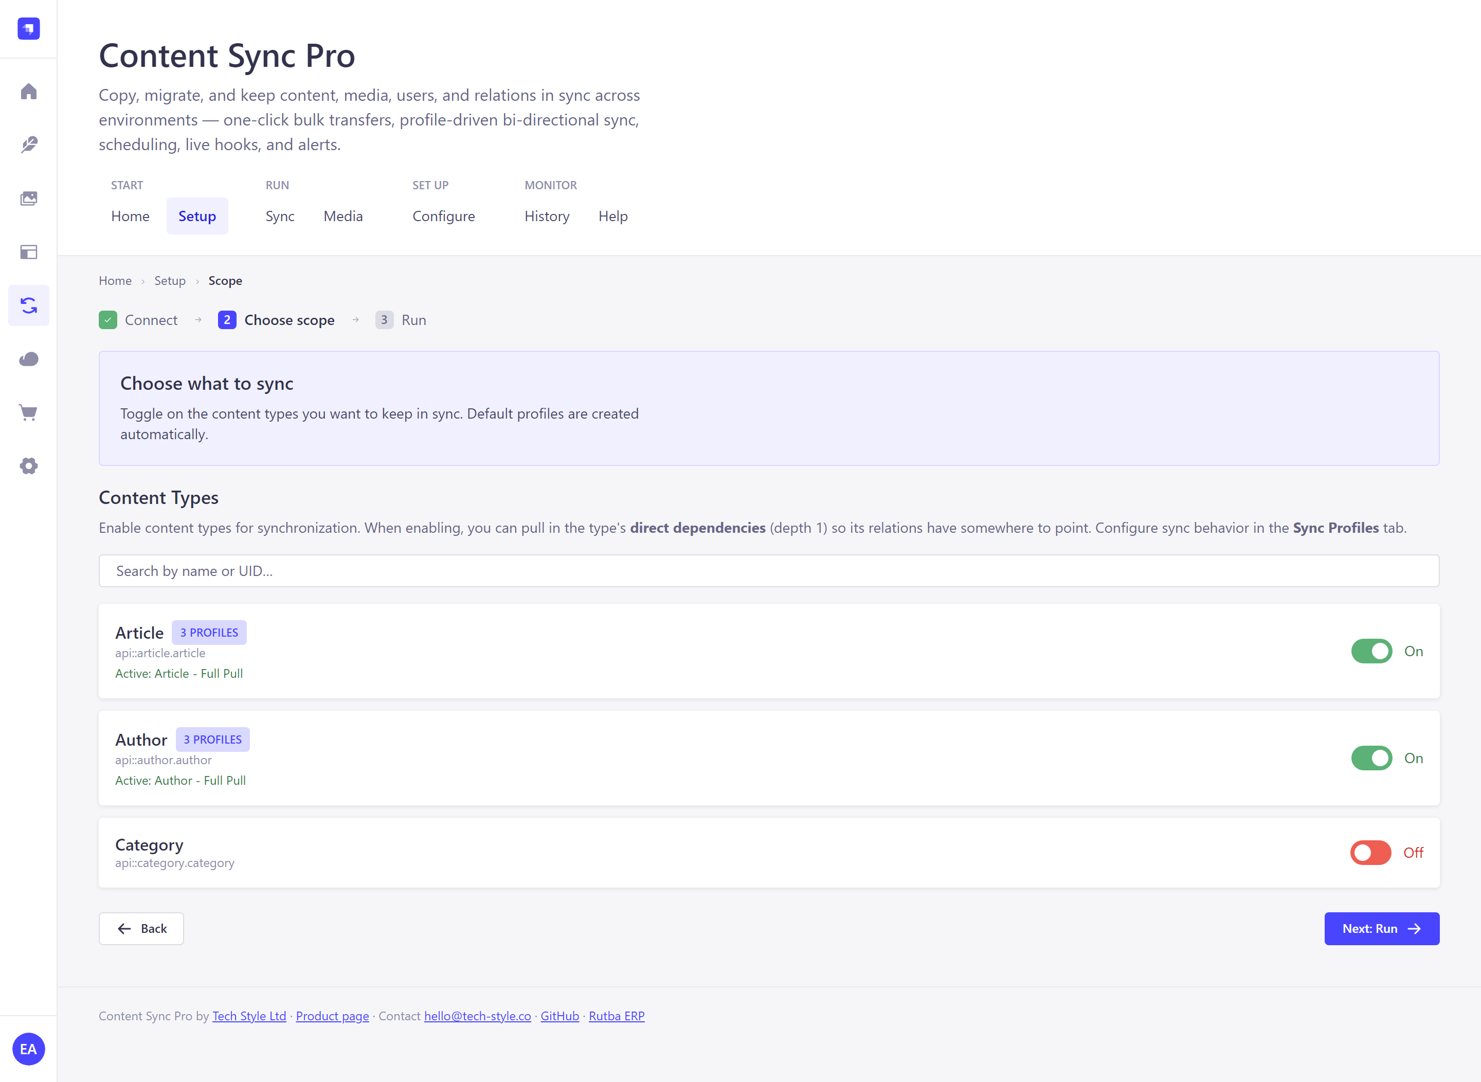Enable the Category sync toggle
This screenshot has width=1481, height=1082.
1370,853
